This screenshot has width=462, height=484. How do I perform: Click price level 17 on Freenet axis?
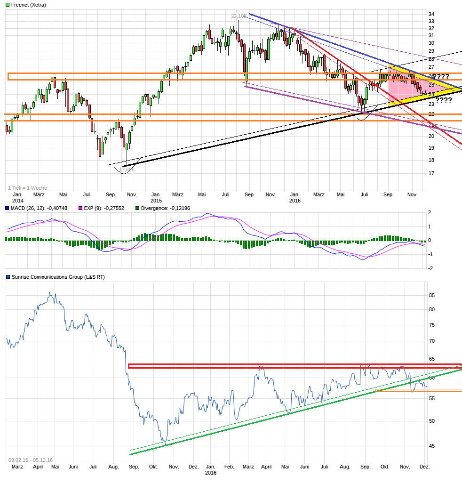pyautogui.click(x=431, y=173)
